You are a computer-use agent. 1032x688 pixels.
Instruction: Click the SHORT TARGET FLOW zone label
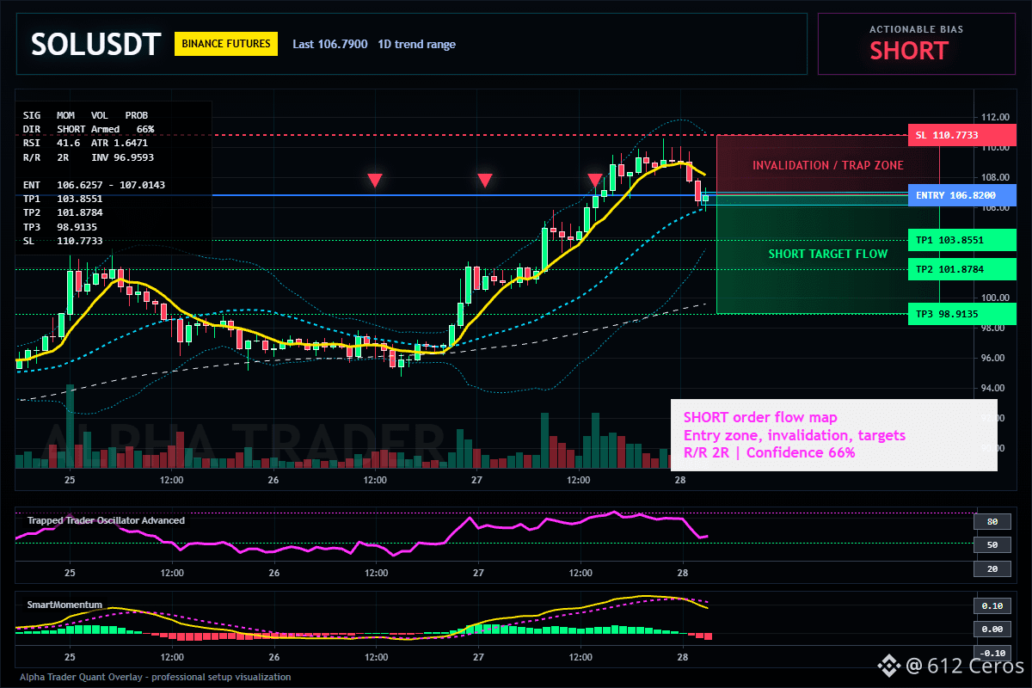828,254
